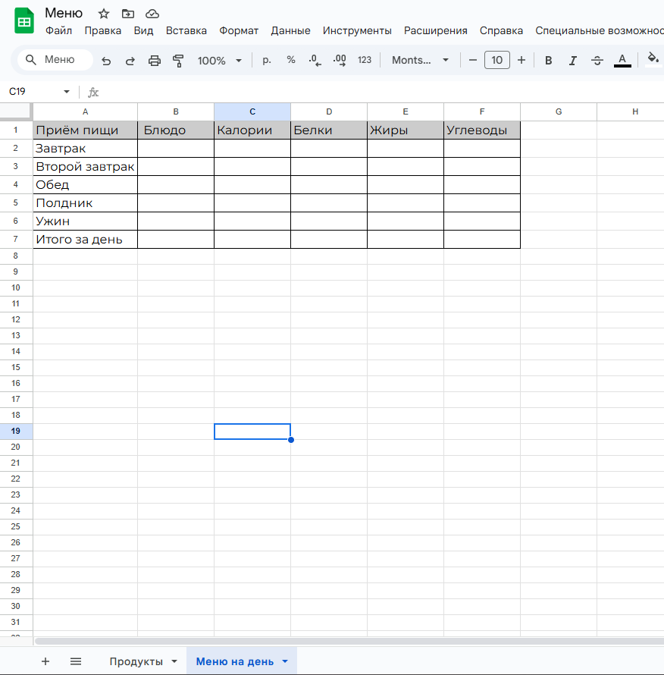This screenshot has width=664, height=675.
Task: Click the move to folder icon
Action: point(128,14)
